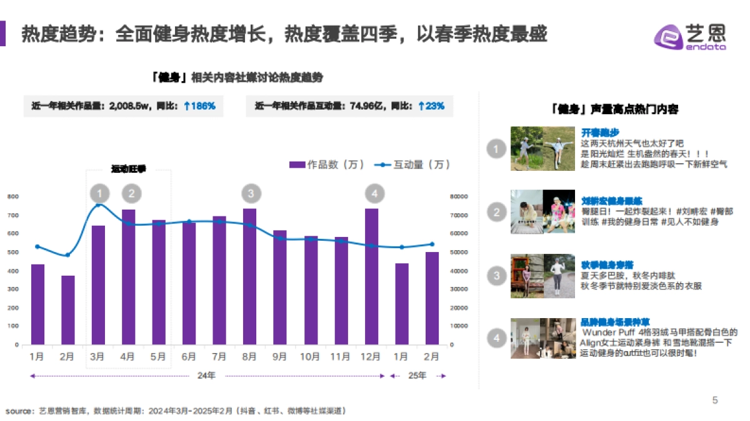Click the circled 1 badge beside 开春跑步
Screen dimensions: 750x421
click(496, 148)
